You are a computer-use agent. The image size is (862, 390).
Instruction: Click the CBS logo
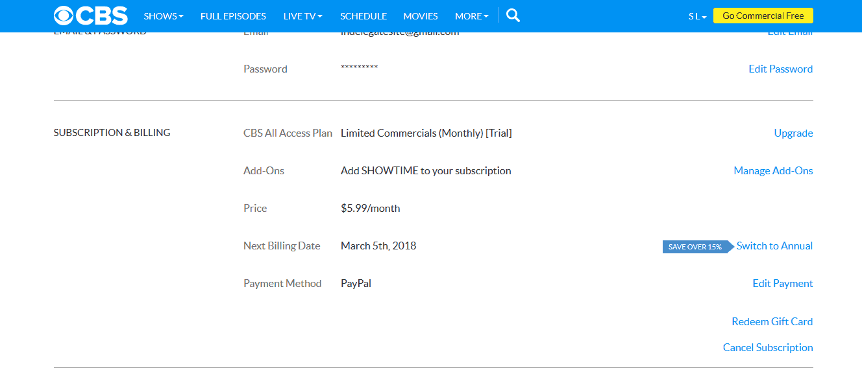tap(91, 16)
